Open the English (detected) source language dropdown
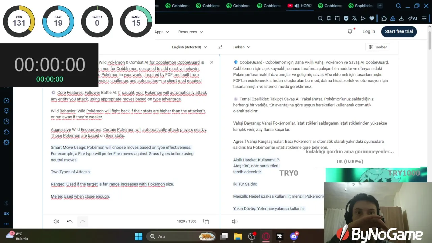432x243 pixels. [189, 47]
